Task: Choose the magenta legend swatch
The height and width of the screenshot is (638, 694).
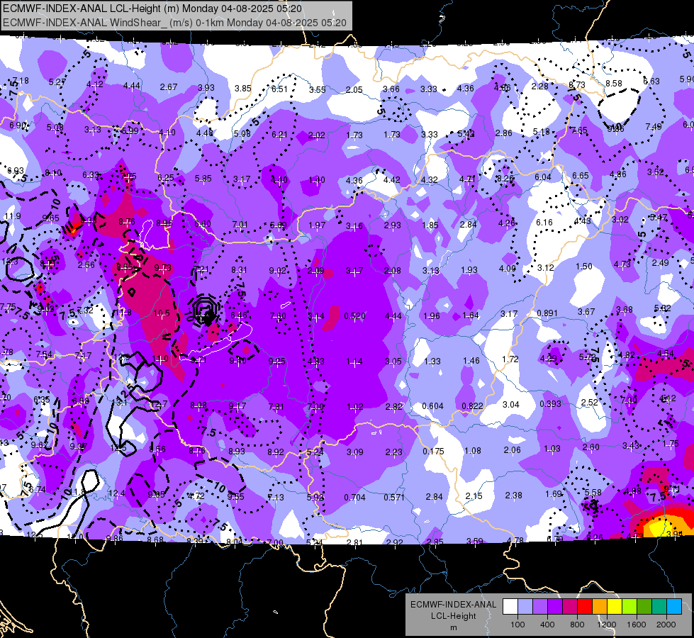Action: click(570, 606)
